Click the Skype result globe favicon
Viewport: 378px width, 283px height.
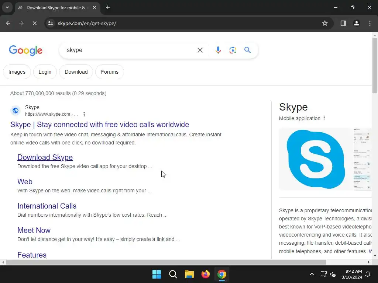click(x=16, y=111)
